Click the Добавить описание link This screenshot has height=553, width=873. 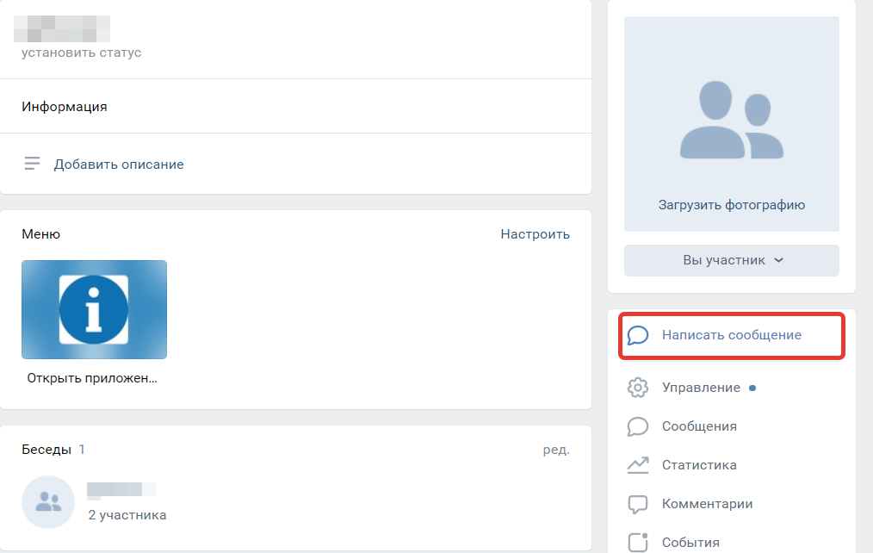pyautogui.click(x=119, y=164)
